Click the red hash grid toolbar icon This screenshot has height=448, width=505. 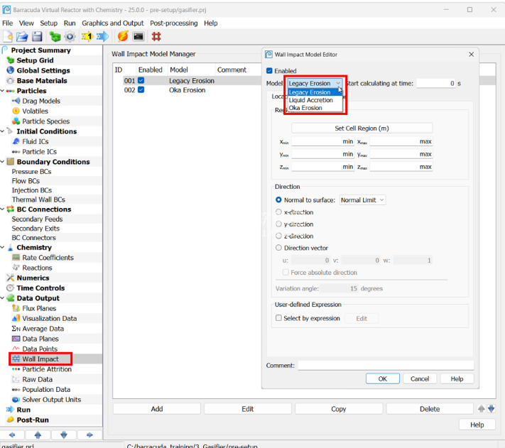coord(156,36)
